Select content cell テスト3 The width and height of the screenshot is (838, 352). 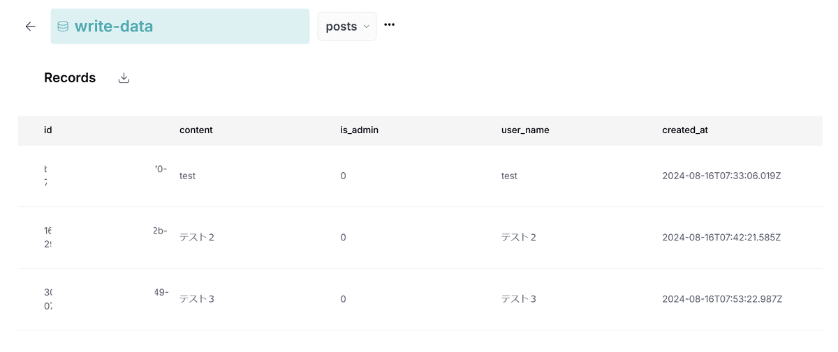197,298
